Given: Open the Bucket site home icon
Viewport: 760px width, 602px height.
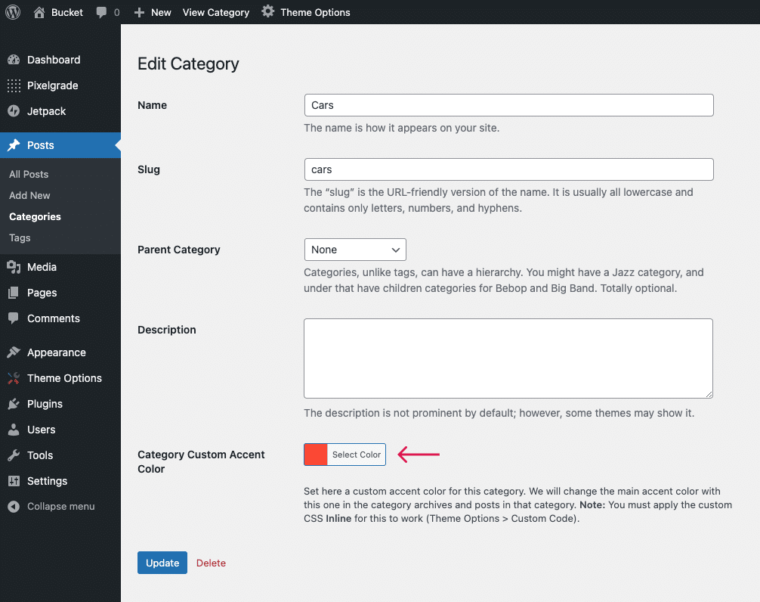Looking at the screenshot, I should coord(40,12).
